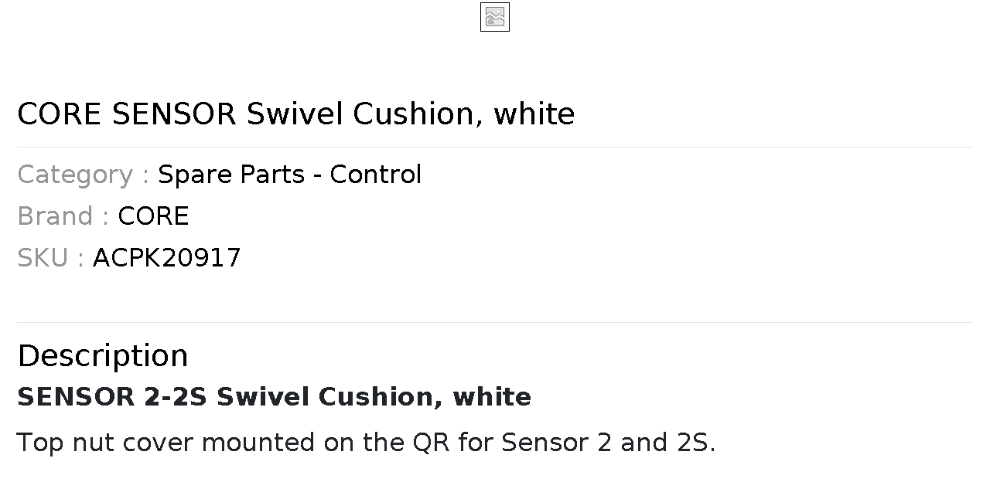Screen dimensions: 990x482
Task: Click the Category label text
Action: (83, 175)
